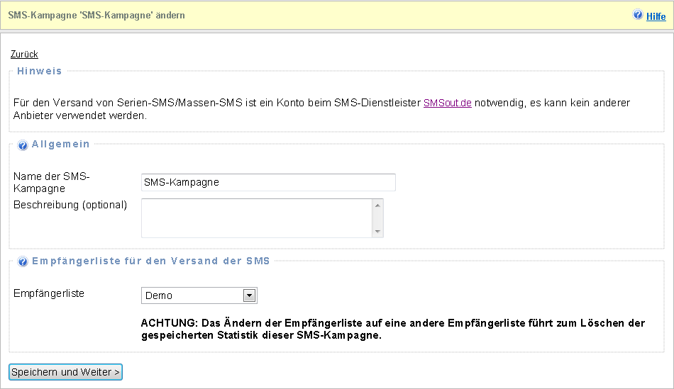The height and width of the screenshot is (389, 674).
Task: Click the blue help icon beside Hilfe
Action: point(637,15)
